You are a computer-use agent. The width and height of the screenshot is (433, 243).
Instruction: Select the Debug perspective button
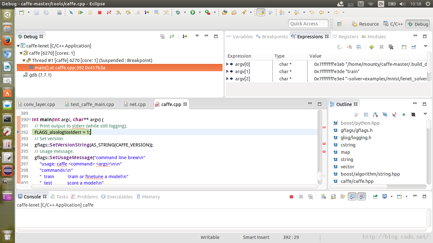pyautogui.click(x=418, y=24)
